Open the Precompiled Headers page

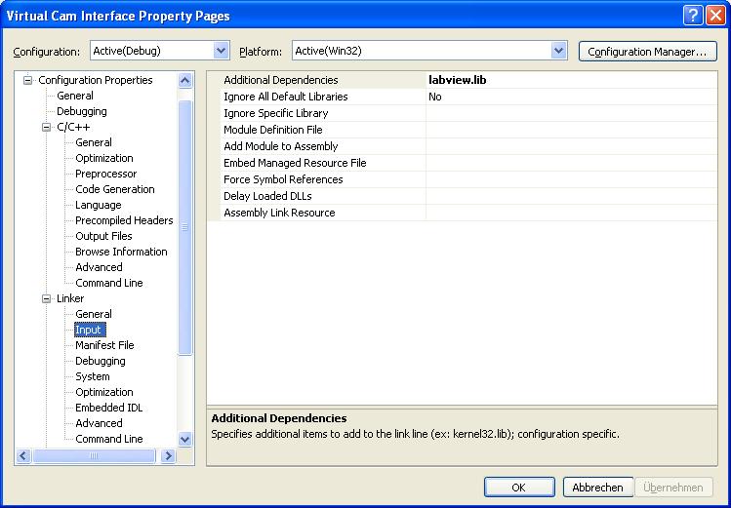(124, 220)
